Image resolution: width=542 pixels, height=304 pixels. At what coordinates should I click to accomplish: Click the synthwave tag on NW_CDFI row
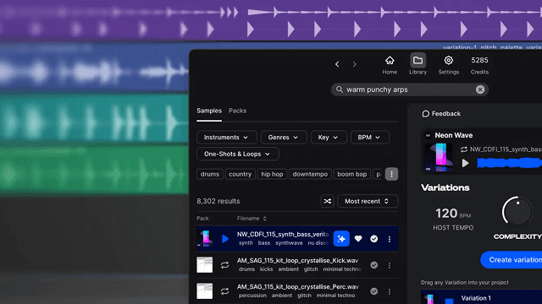289,243
